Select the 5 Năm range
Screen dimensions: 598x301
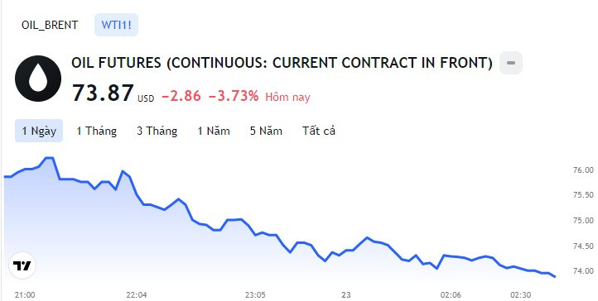pos(266,131)
